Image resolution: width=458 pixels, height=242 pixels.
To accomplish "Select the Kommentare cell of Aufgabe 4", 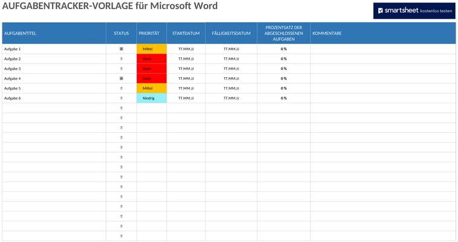I will 383,78.
